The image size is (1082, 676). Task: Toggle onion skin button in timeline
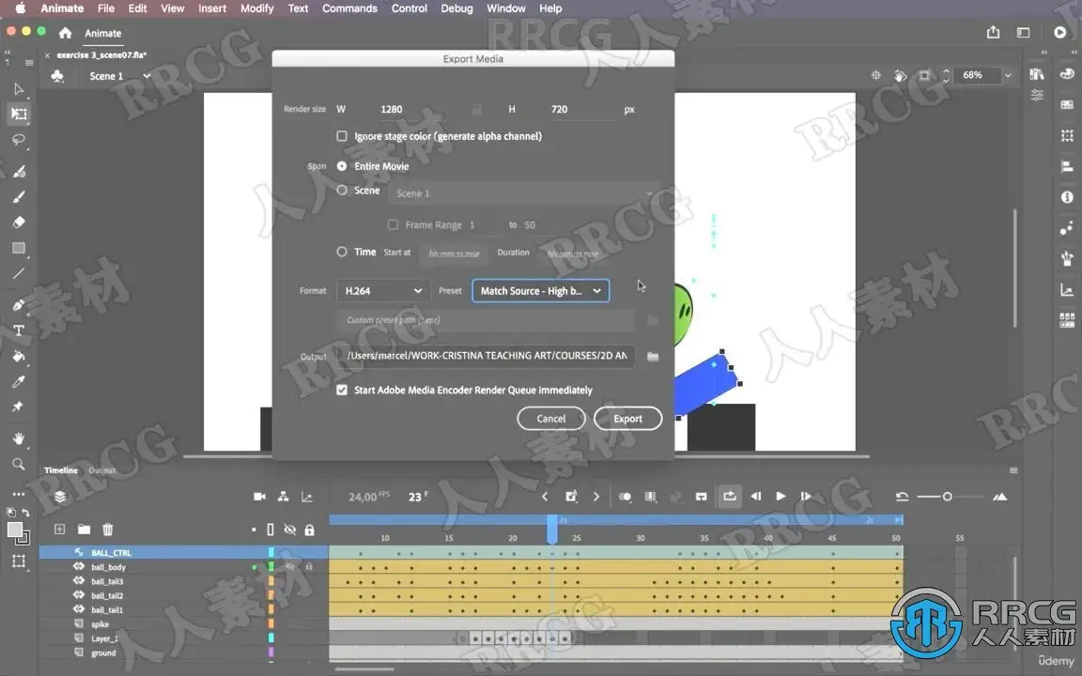coord(626,497)
